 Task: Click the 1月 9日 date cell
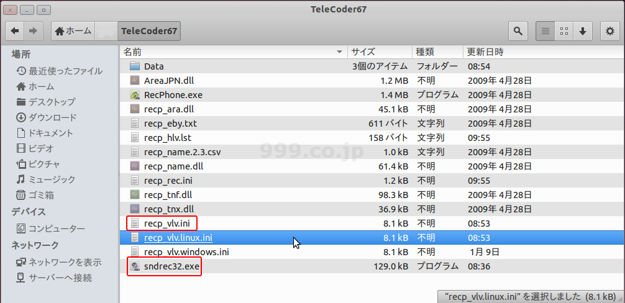tap(485, 252)
